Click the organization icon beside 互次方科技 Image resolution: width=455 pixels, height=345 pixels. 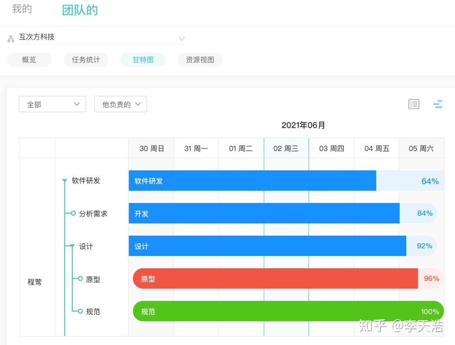[11, 38]
